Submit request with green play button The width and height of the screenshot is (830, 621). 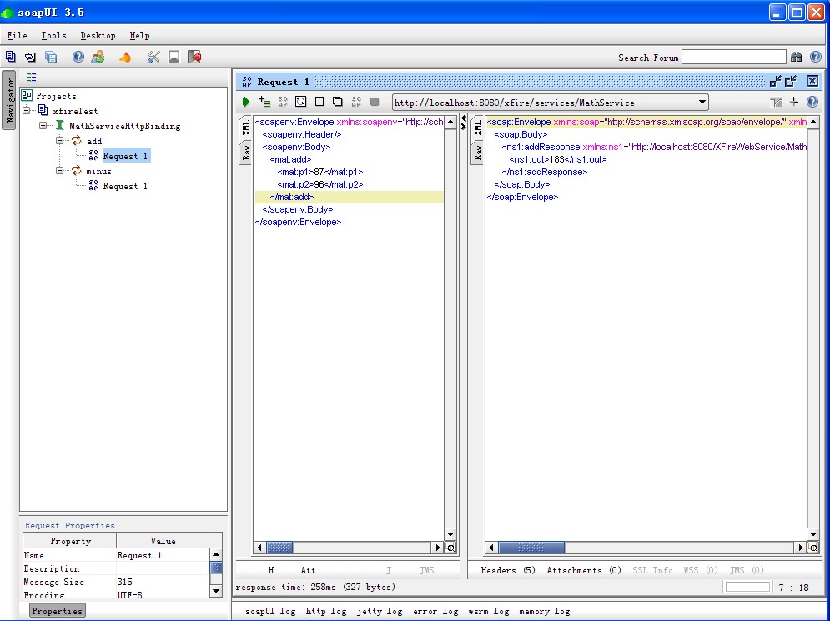[x=246, y=102]
